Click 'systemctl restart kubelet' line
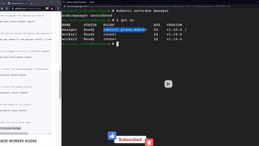The image size is (259, 146). point(14,93)
